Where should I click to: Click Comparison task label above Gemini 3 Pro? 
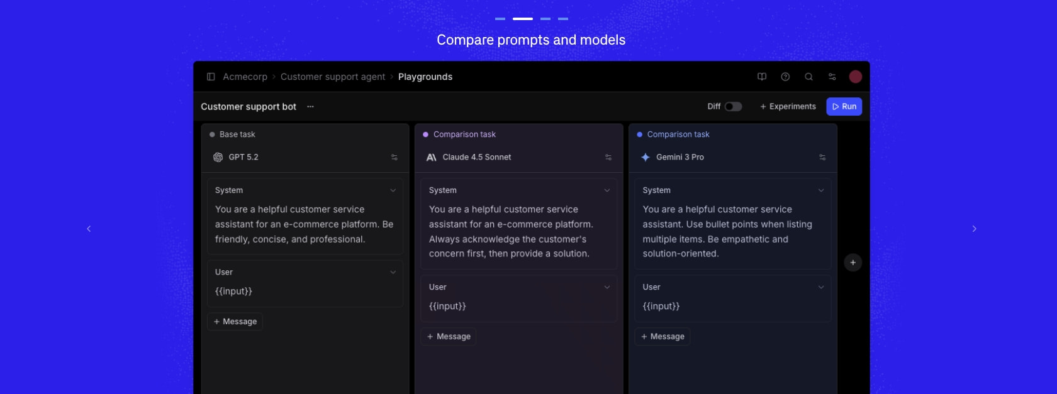(x=678, y=134)
